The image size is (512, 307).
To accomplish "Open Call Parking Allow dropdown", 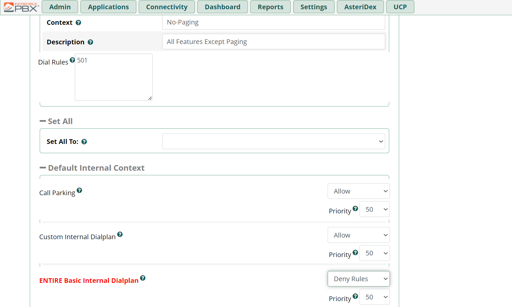I will [x=359, y=191].
